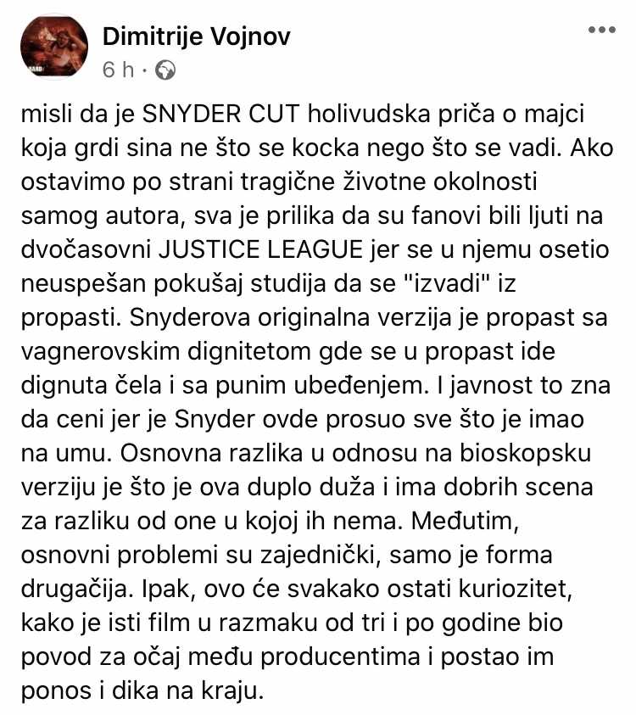
Task: Click the word dvočasovni in the post
Action: (x=86, y=250)
